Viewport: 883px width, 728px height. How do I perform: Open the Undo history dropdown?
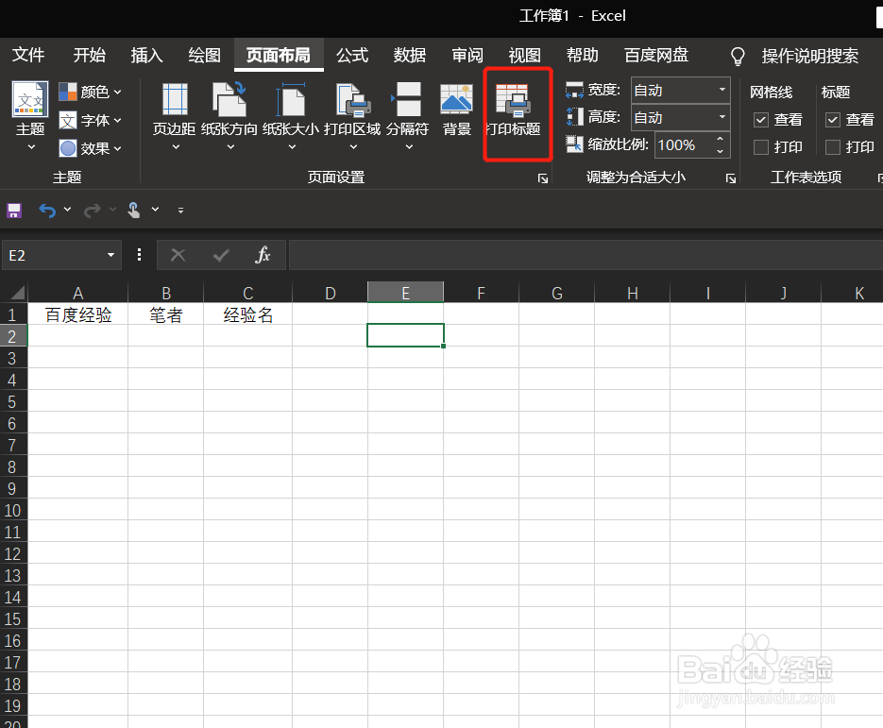coord(68,210)
